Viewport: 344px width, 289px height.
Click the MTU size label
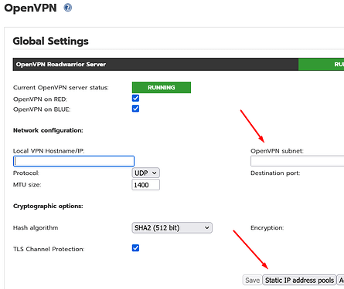(x=27, y=185)
